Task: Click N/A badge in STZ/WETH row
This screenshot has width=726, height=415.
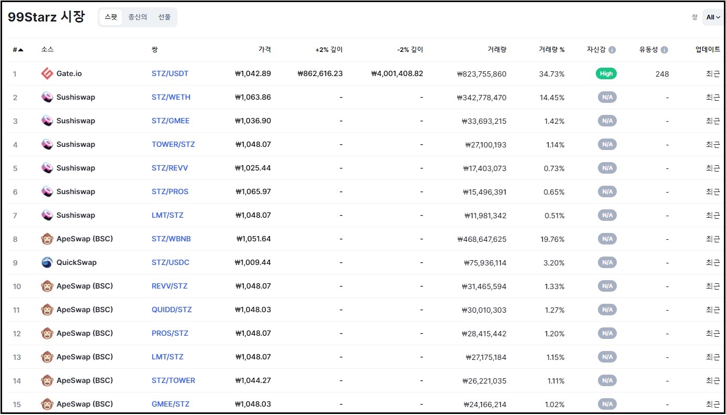Action: click(x=607, y=97)
